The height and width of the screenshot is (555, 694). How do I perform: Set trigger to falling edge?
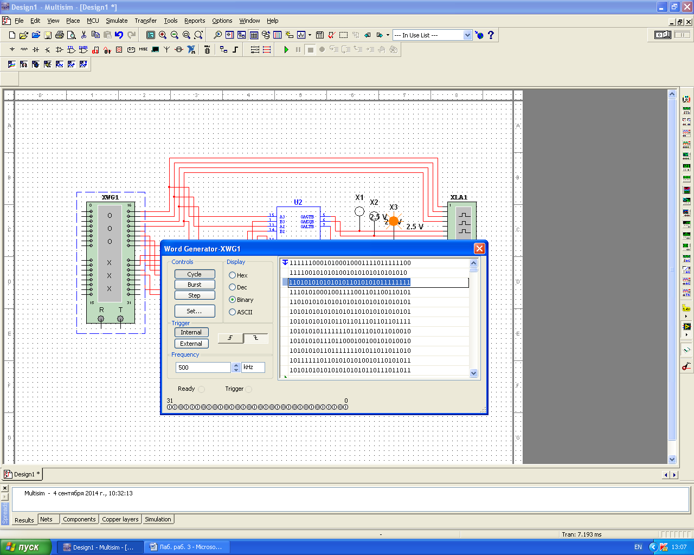[x=255, y=338]
